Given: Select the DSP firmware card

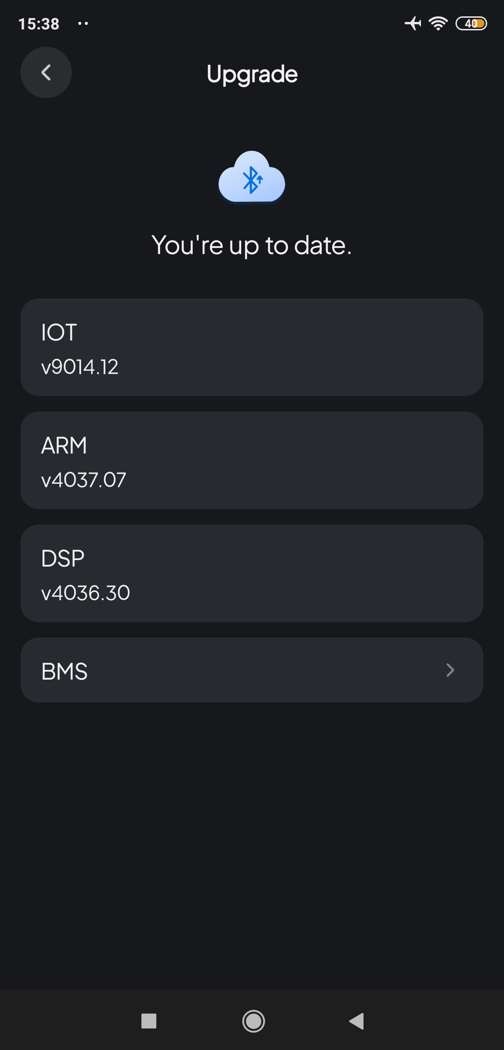Looking at the screenshot, I should point(252,573).
